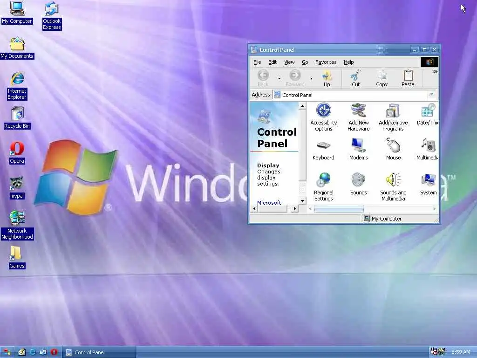Open the Edit menu
Screen dimensions: 477x358
click(x=272, y=62)
